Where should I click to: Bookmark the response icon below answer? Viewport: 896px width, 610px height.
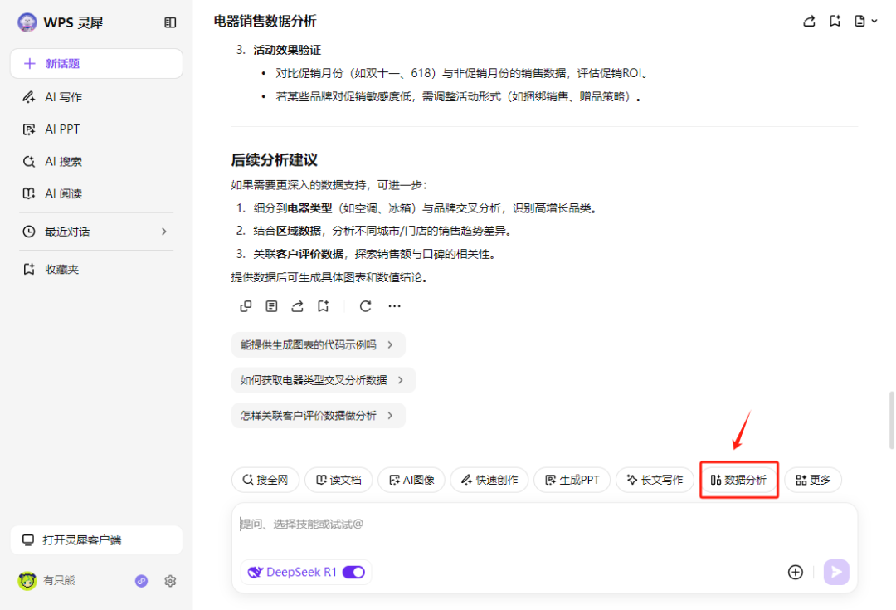pyautogui.click(x=323, y=306)
